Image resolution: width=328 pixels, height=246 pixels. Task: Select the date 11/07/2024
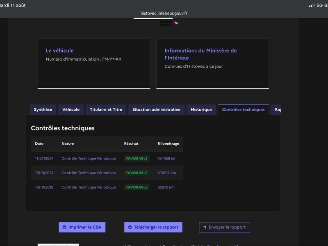[x=44, y=159]
